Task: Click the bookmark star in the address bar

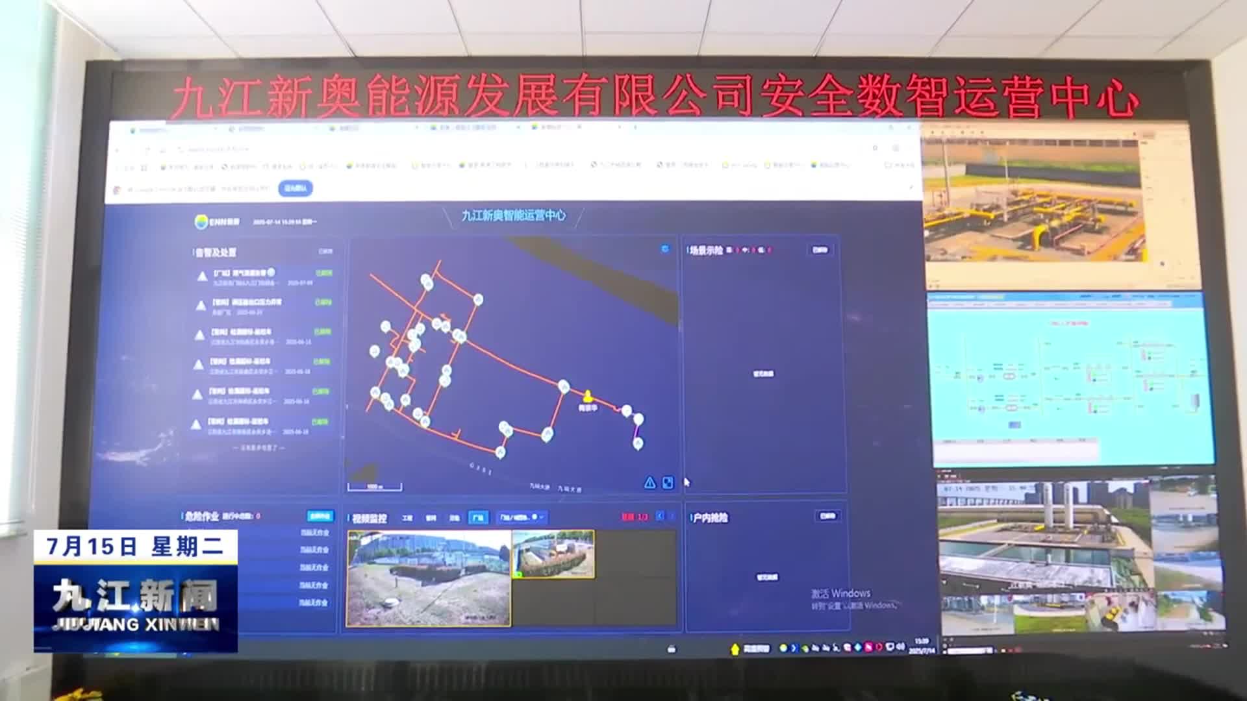Action: click(875, 149)
